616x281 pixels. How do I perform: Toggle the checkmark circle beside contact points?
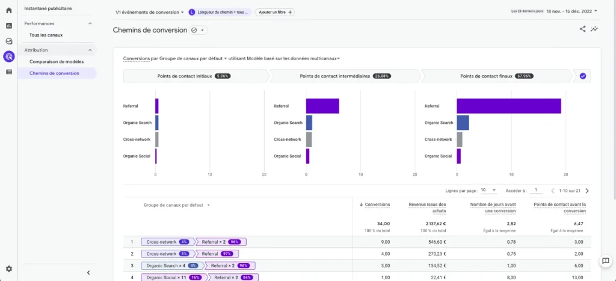coord(582,76)
